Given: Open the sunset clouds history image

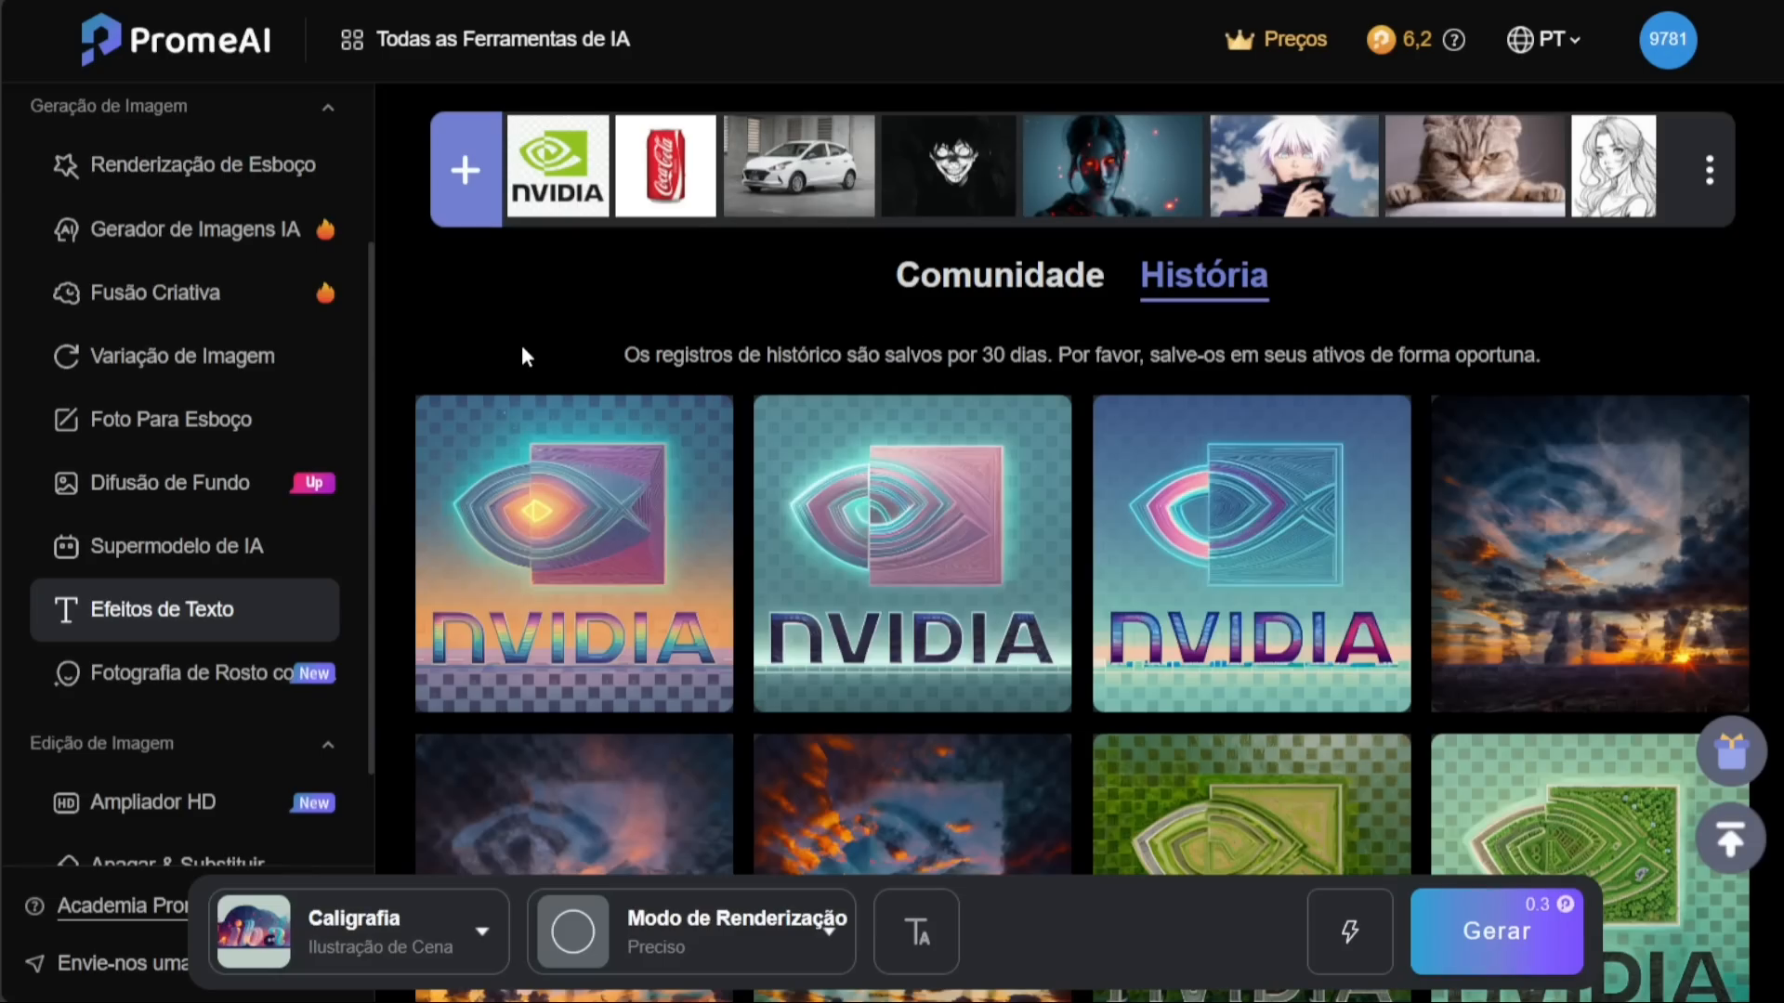Looking at the screenshot, I should [x=1590, y=554].
